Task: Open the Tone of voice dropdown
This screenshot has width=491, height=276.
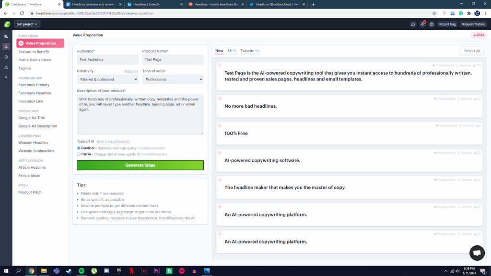Action: pyautogui.click(x=173, y=80)
